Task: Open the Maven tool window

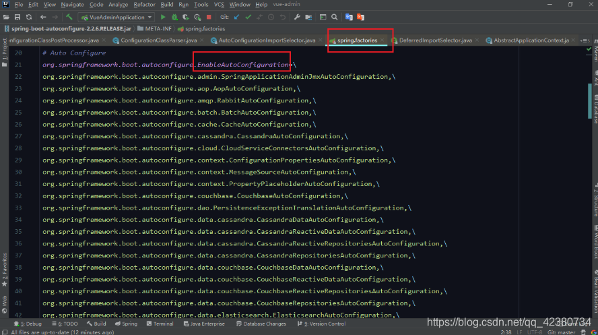Action: [x=595, y=50]
